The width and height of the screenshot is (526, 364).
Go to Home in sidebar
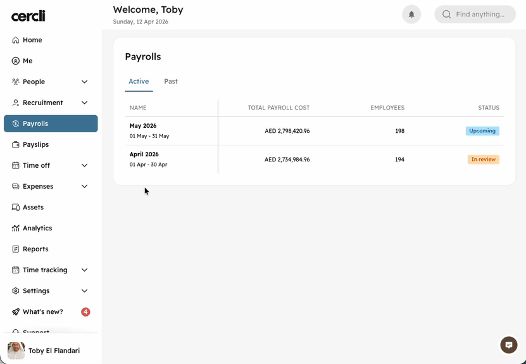point(51,40)
